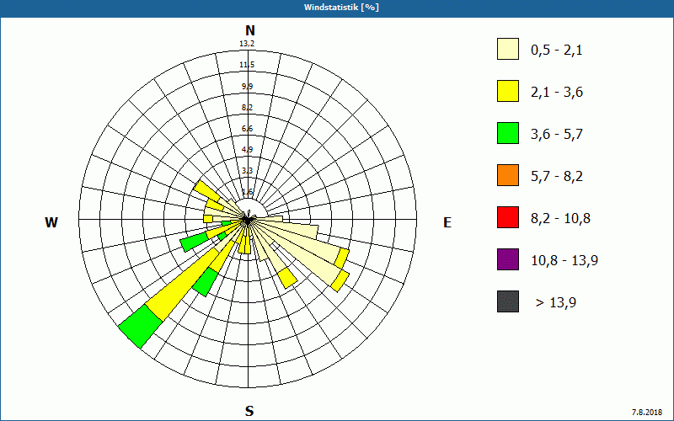Click the 8,2 radial axis value
This screenshot has height=421, width=674.
(x=247, y=108)
